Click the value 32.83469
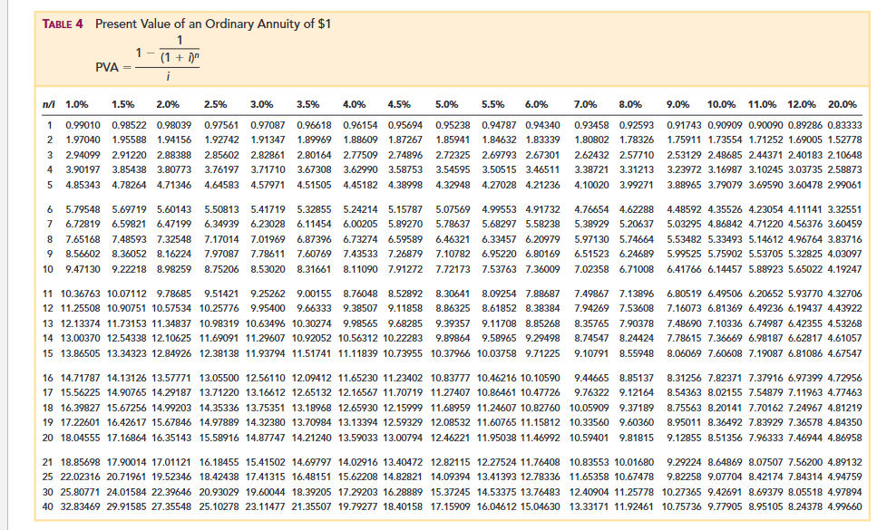This screenshot has height=530, width=877. pos(81,507)
